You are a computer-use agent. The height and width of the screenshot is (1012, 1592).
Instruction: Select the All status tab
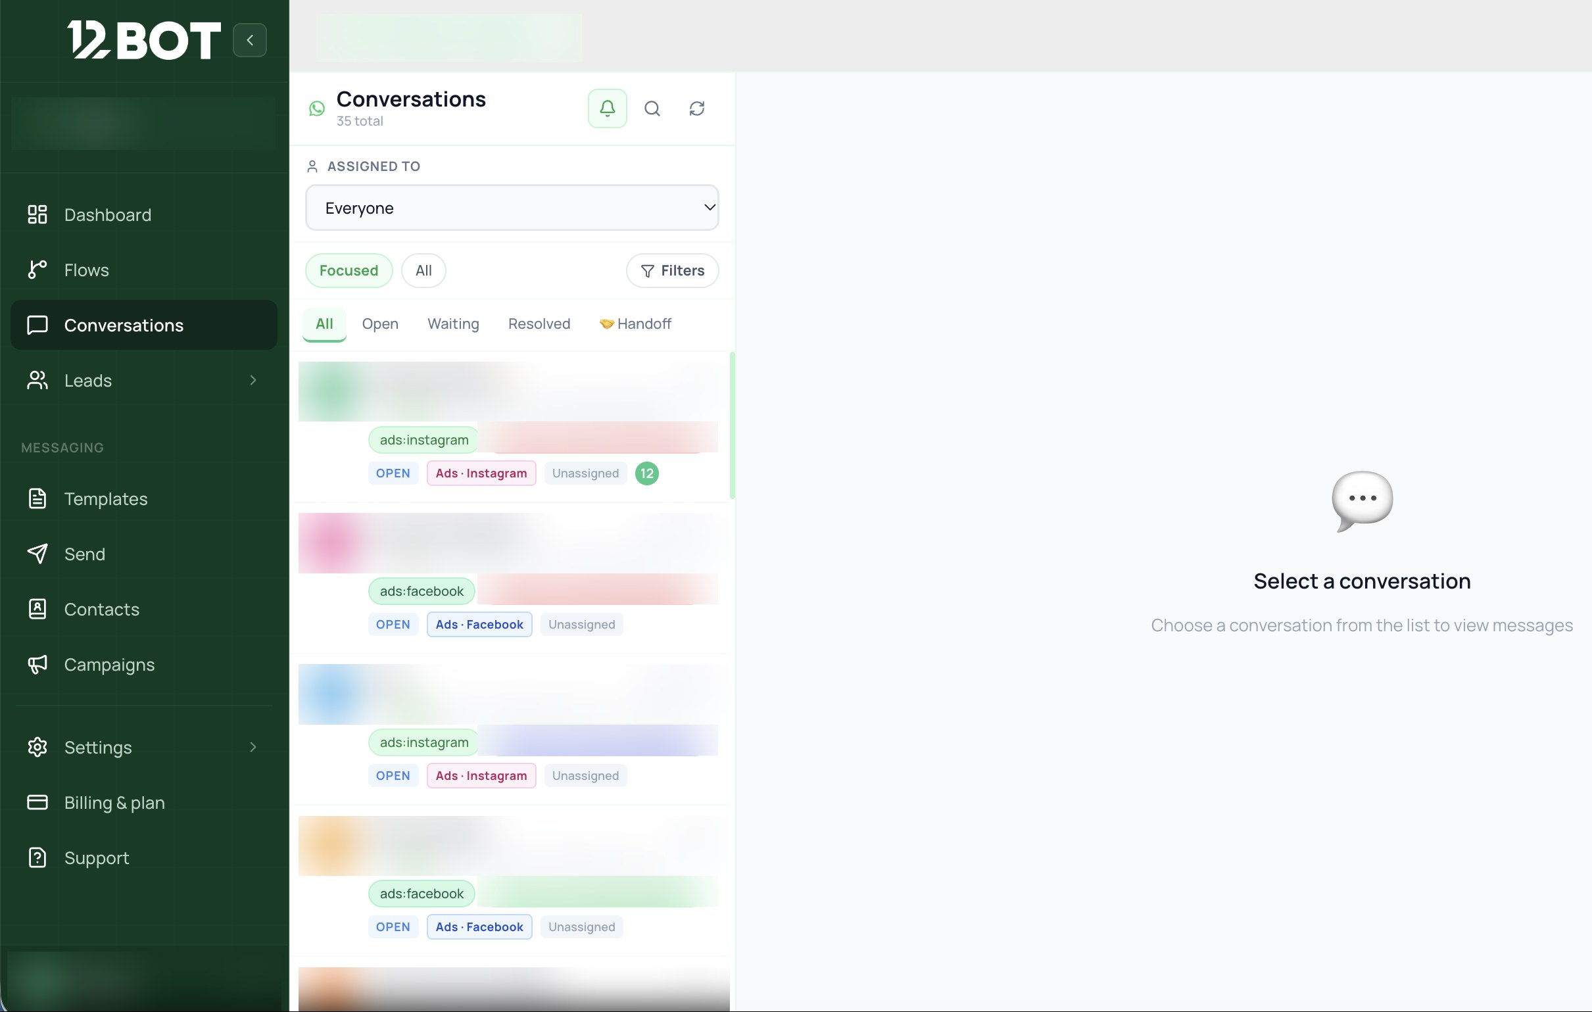tap(324, 324)
